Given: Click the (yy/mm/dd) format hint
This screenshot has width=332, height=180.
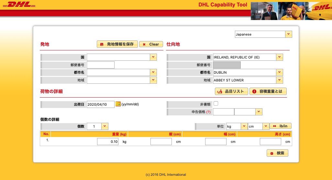Looking at the screenshot, I should click(130, 104).
